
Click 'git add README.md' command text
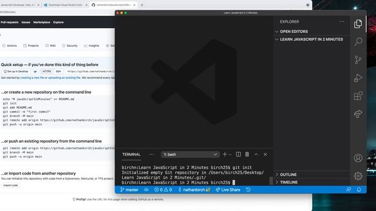point(17,108)
